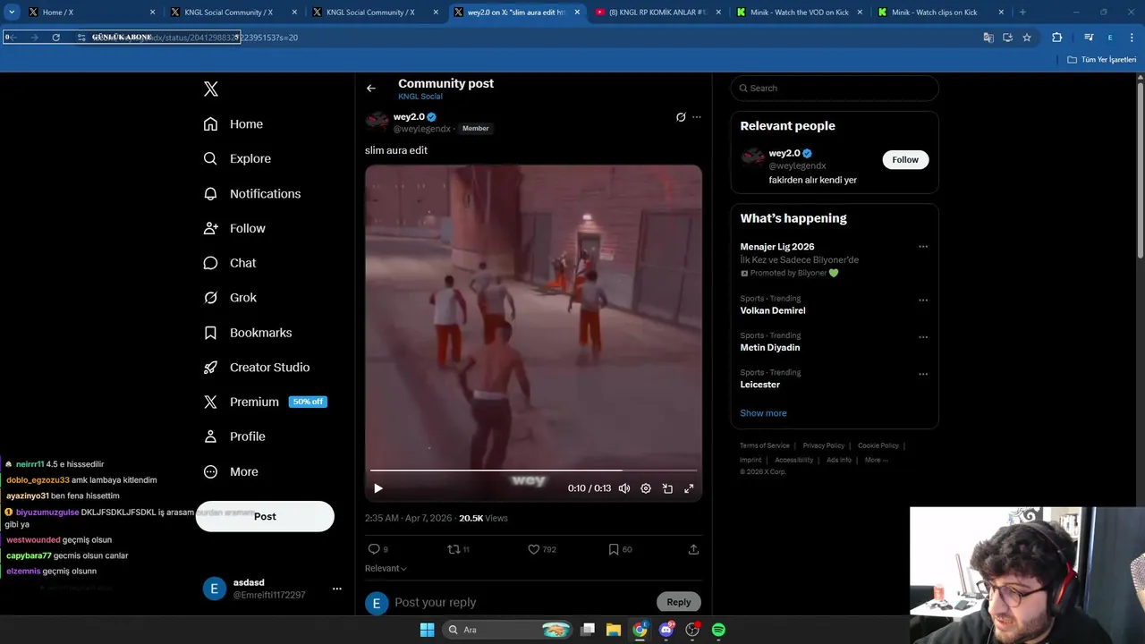Go back with the arrow icon
The width and height of the screenshot is (1145, 644).
point(371,89)
